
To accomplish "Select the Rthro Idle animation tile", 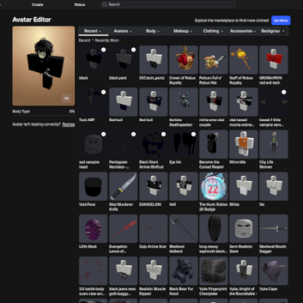I will 244,144.
